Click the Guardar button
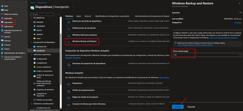The image size is (243, 111). click(178, 107)
